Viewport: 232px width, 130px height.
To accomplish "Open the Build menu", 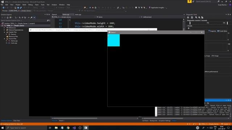I will 24,5.
